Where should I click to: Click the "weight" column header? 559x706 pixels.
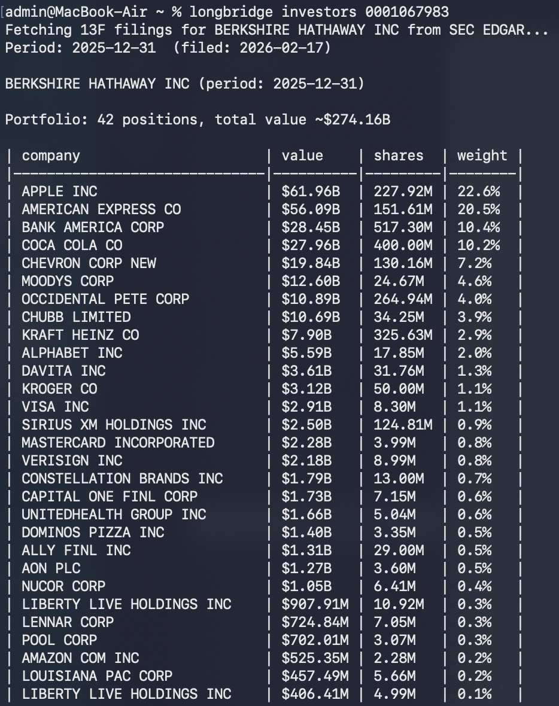coord(482,156)
